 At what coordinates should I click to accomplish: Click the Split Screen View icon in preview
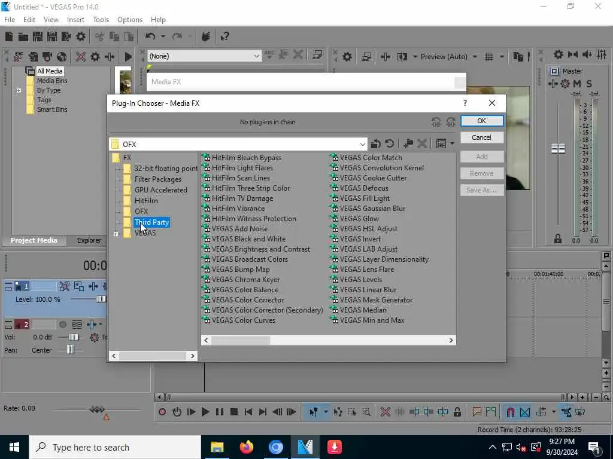402,57
